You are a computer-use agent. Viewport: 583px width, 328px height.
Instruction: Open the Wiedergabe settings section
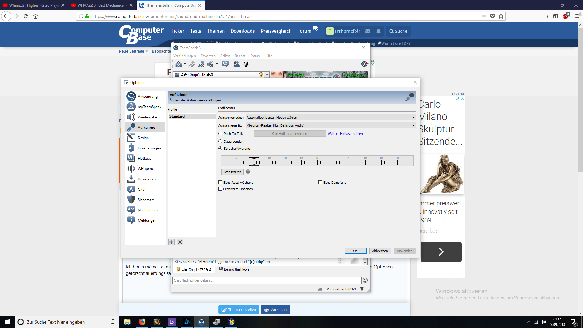pos(147,117)
